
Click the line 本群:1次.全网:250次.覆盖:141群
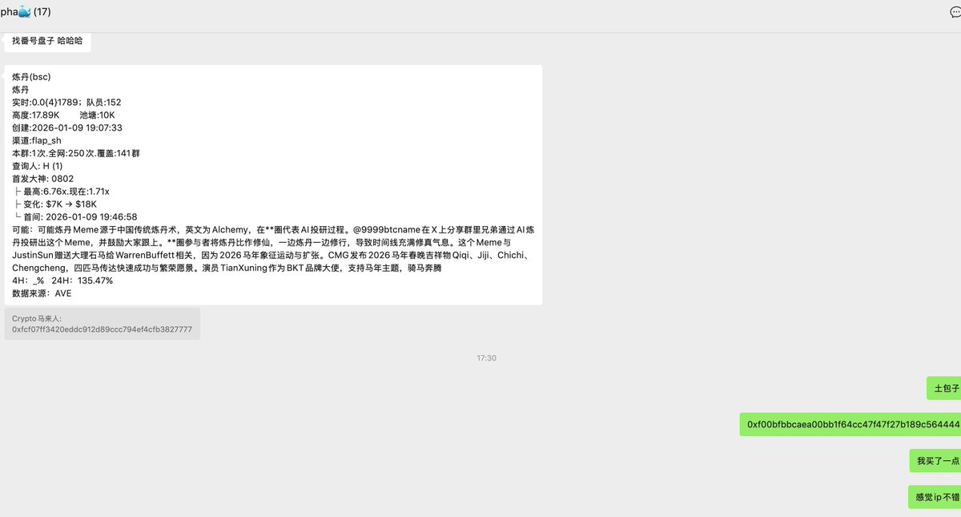(x=76, y=153)
